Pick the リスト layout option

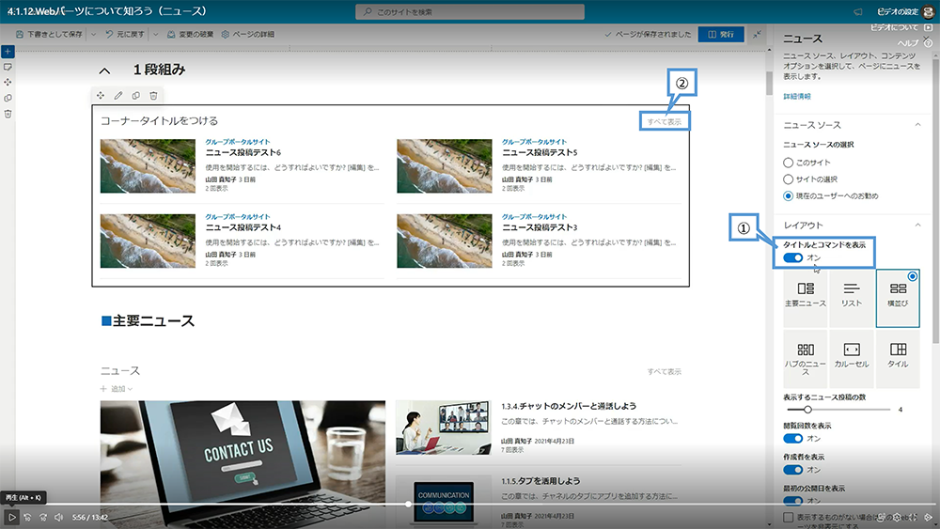pos(852,294)
